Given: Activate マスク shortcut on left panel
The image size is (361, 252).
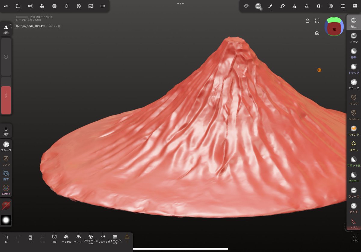Looking at the screenshot, I should click(6, 160).
